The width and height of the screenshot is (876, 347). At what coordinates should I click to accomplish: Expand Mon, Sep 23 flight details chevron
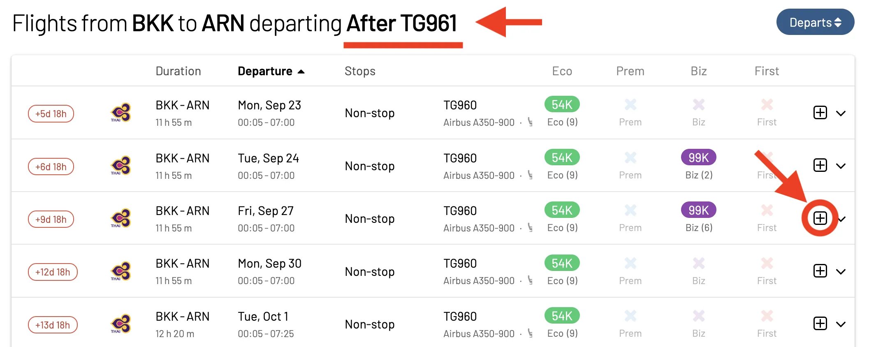(841, 113)
